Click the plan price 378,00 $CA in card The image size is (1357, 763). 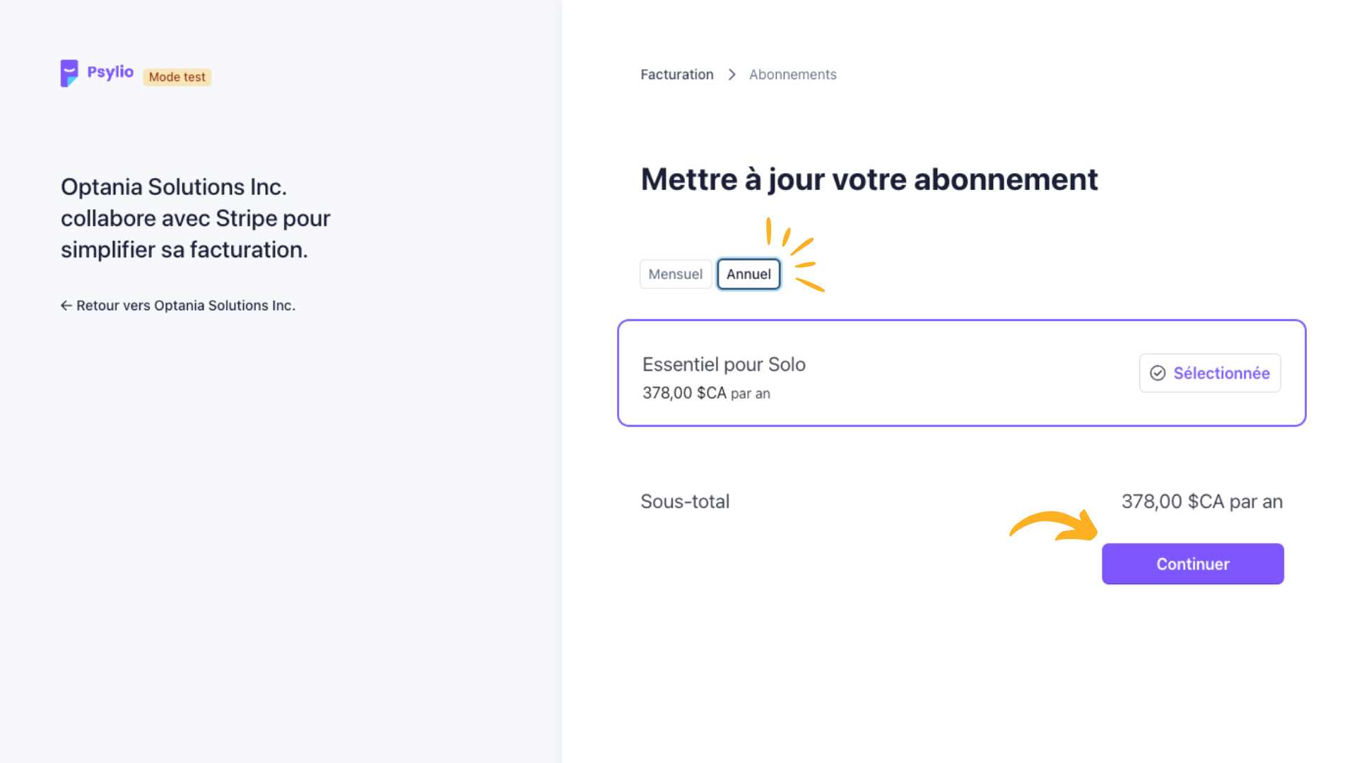tap(684, 393)
